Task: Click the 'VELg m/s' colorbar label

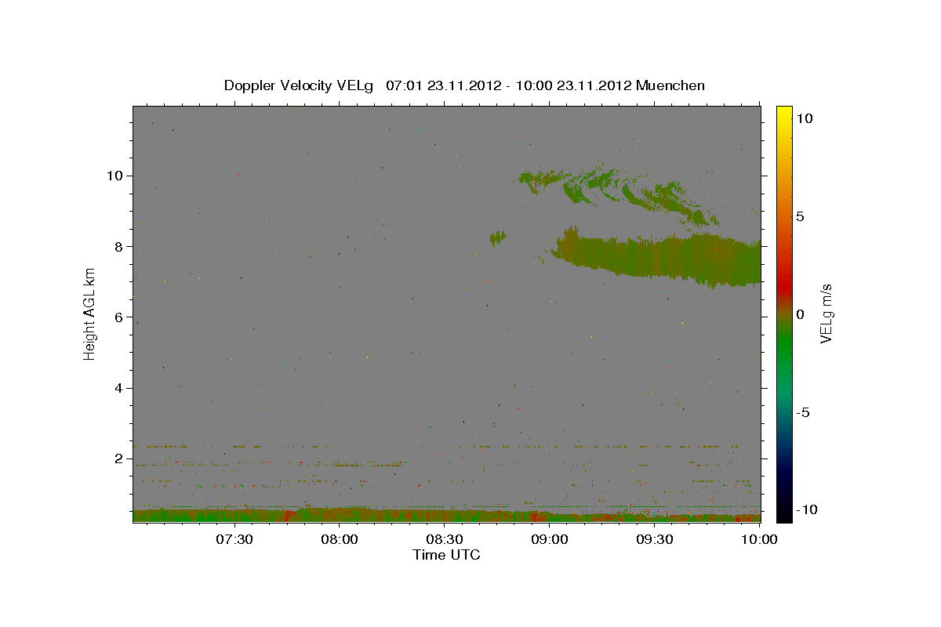Action: pos(827,314)
